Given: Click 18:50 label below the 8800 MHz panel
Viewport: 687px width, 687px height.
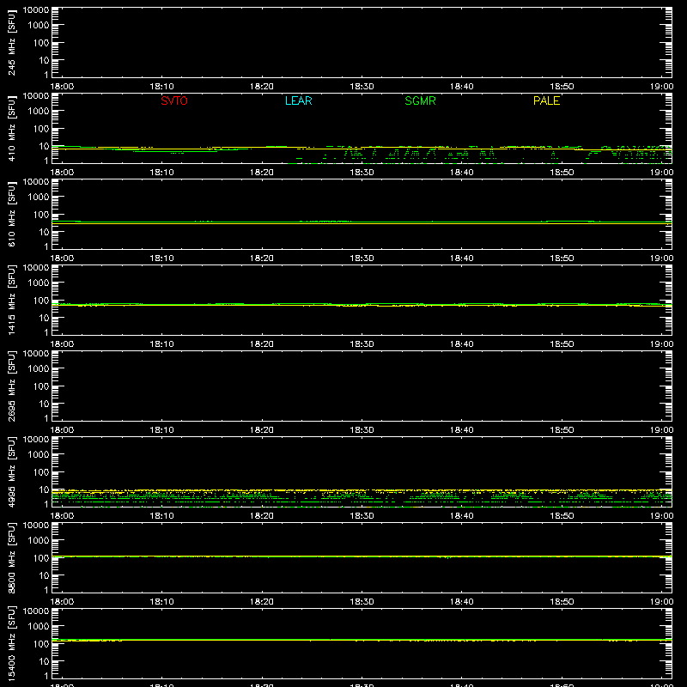Looking at the screenshot, I should click(x=562, y=602).
